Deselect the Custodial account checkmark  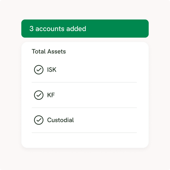coord(38,120)
